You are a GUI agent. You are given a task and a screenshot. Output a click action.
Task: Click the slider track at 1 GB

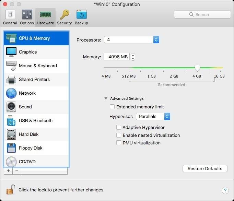click(152, 68)
